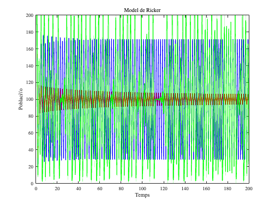
Task: Click the x-axis tick label '160'
Action: 206,189
